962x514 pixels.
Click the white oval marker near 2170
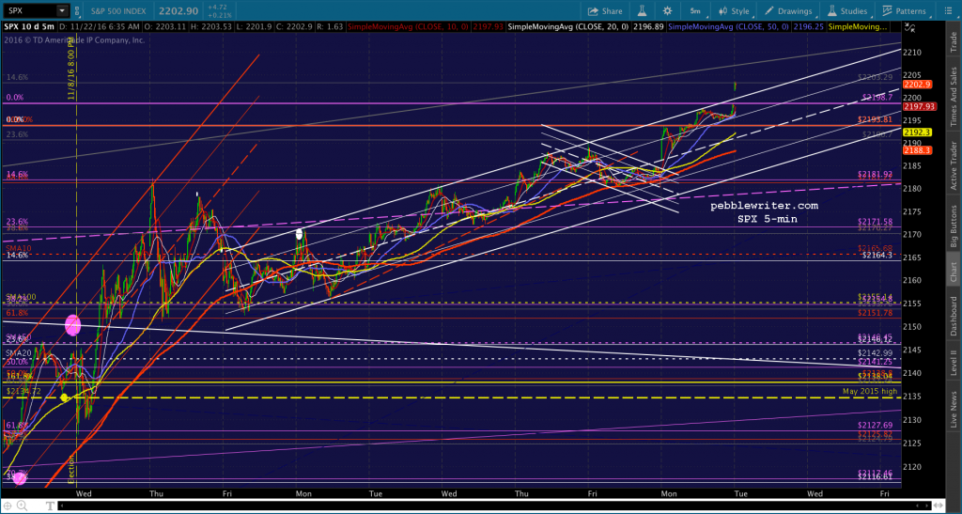[300, 234]
